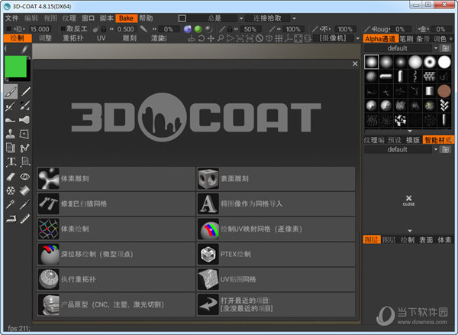The height and width of the screenshot is (335, 458).
Task: Expand arrow below the Alpha brush grid
Action: (x=409, y=131)
